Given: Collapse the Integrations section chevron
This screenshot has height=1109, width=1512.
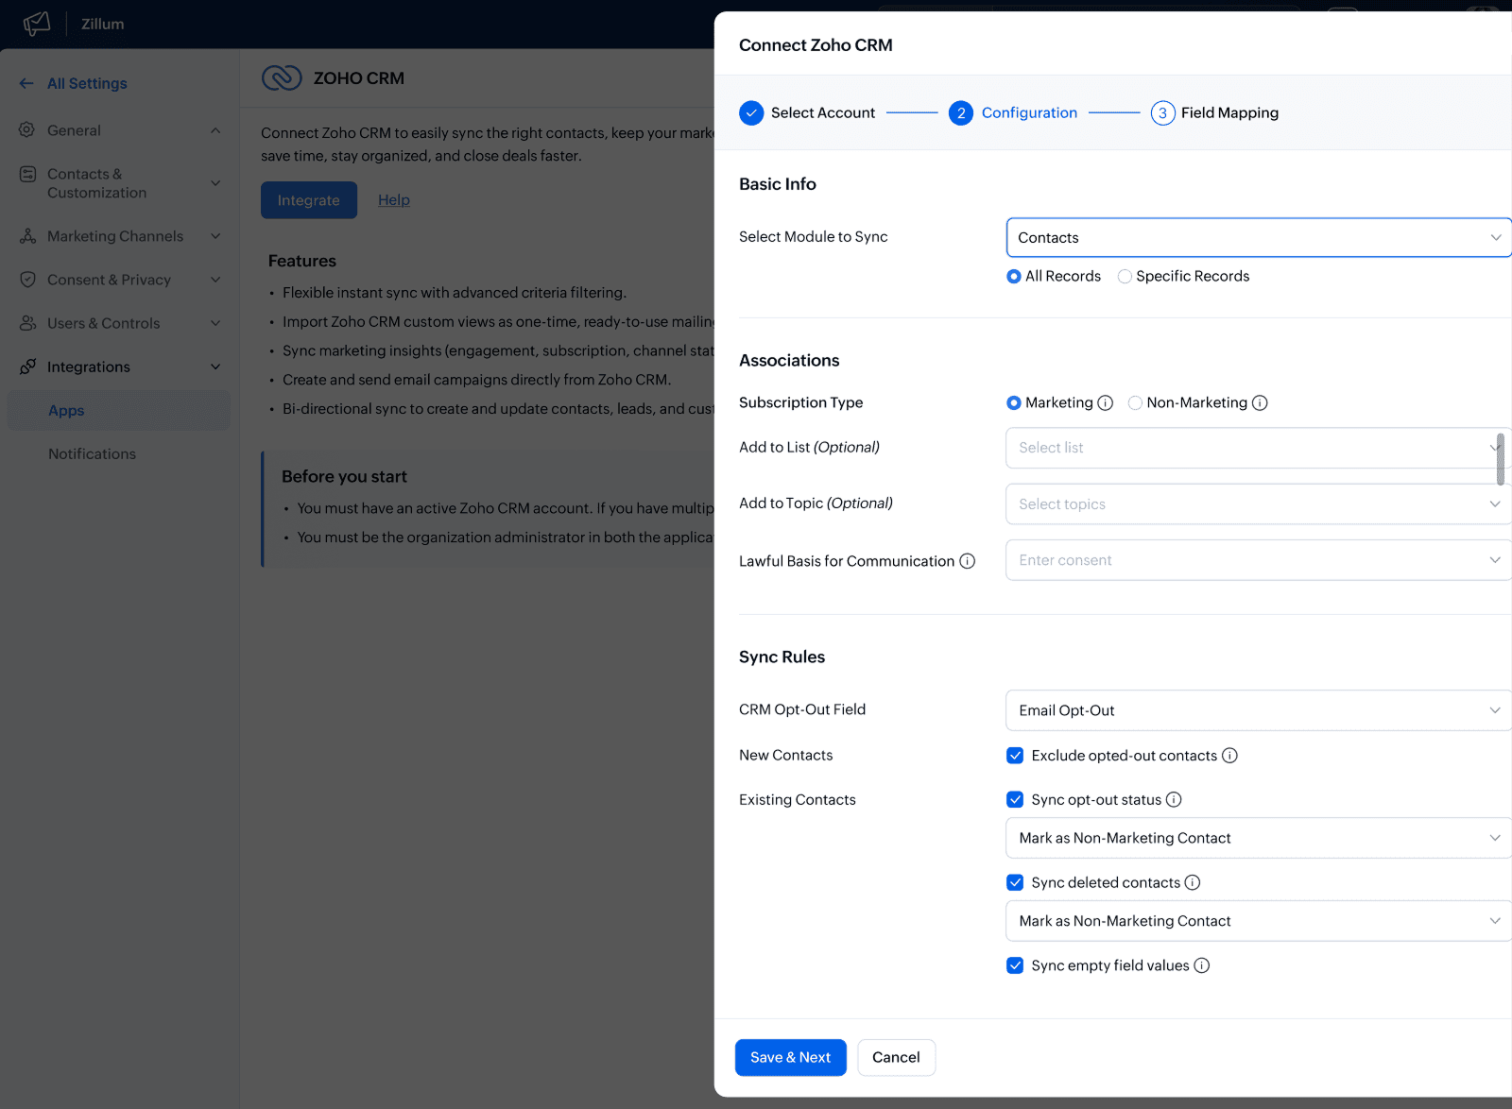Looking at the screenshot, I should click(x=215, y=367).
